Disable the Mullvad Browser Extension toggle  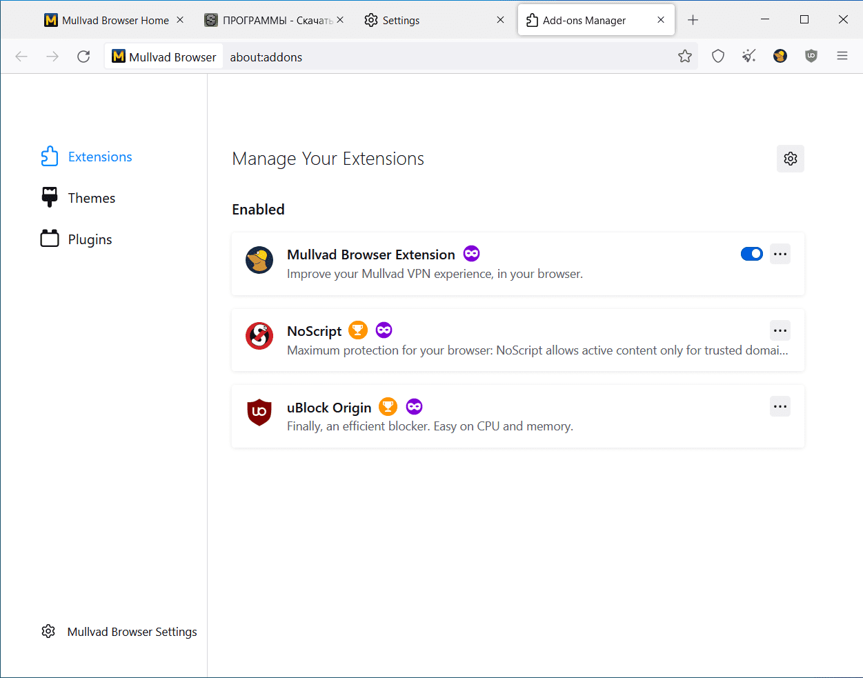751,254
